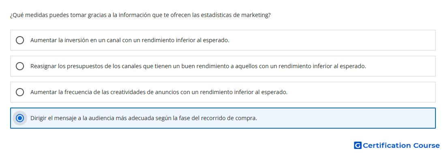446x153 pixels.
Task: Select radio for 'Aumentar la frecuencia' answer
Action: [x=20, y=92]
